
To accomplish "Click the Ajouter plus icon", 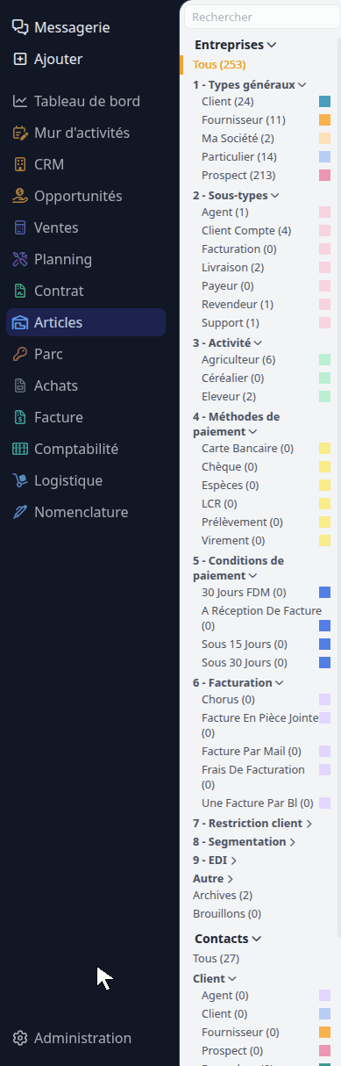I will [x=20, y=59].
